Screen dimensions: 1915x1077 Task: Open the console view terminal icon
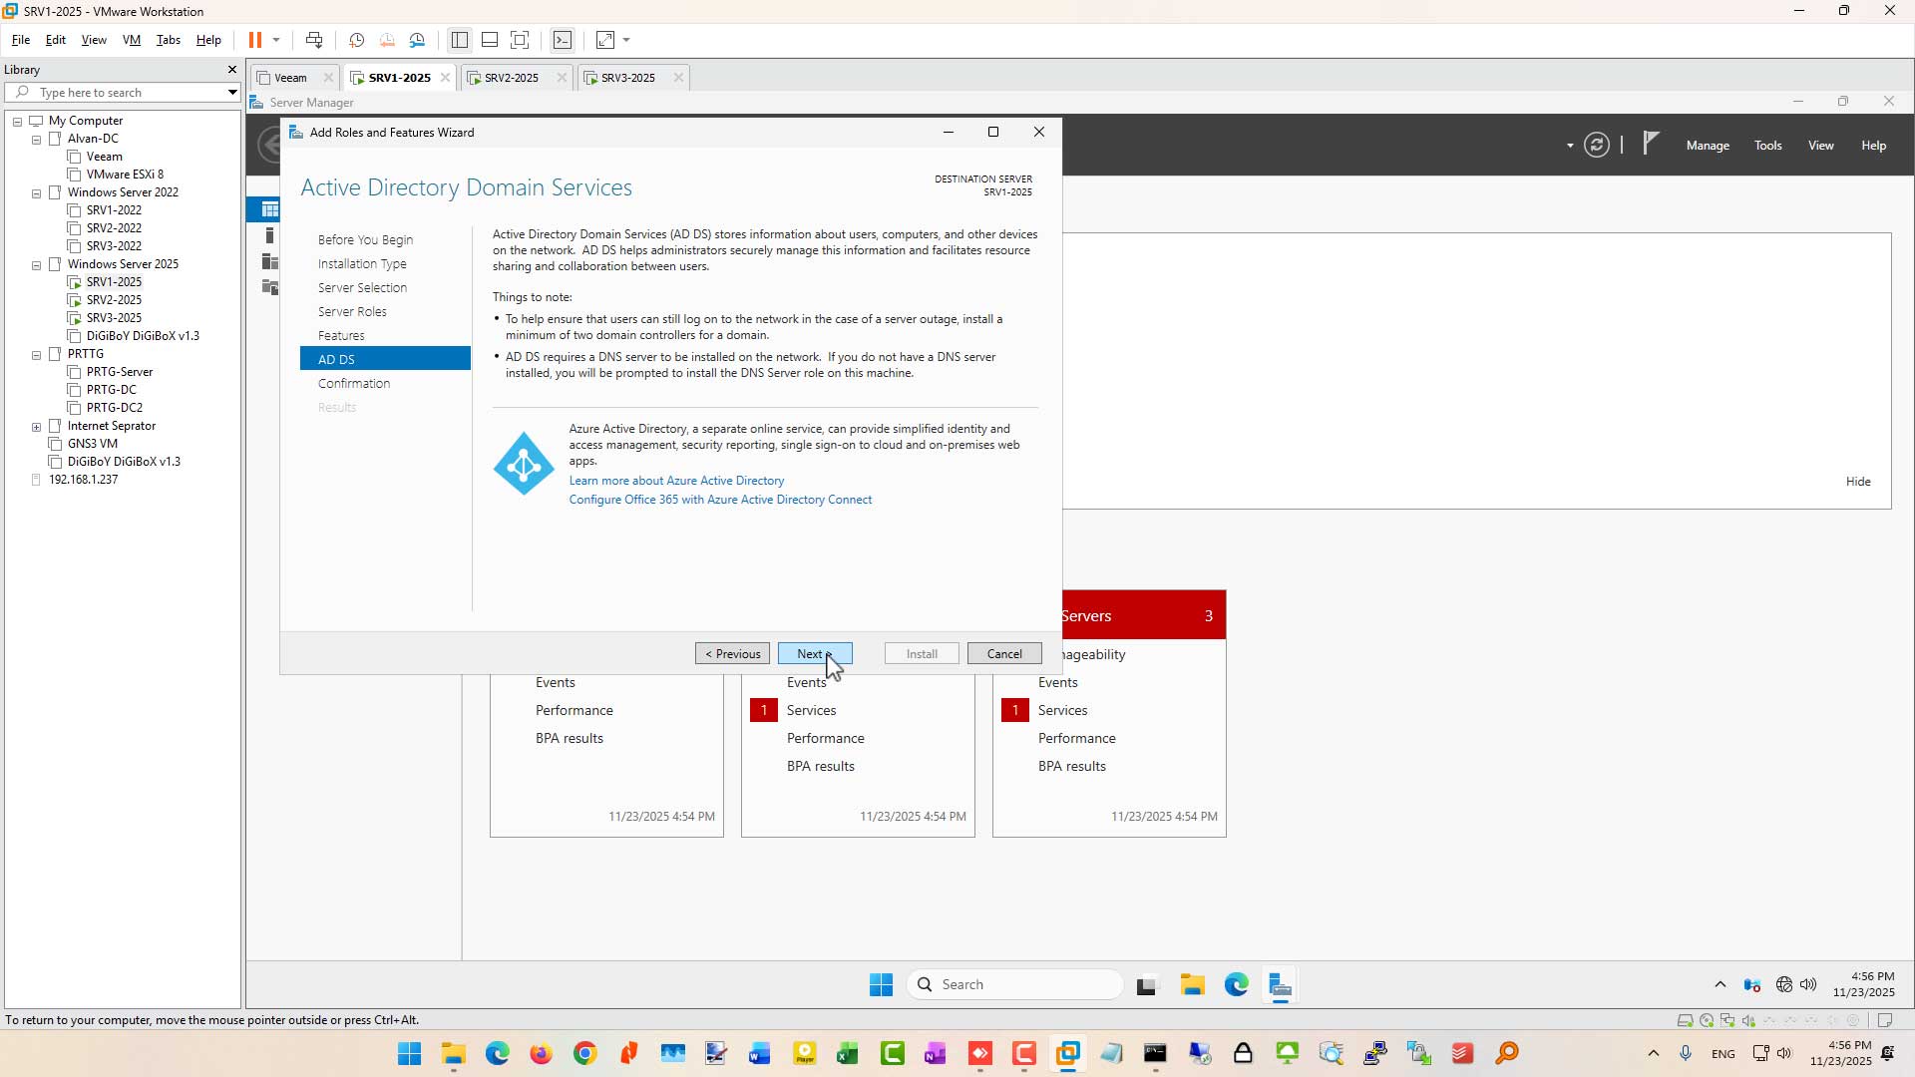tap(563, 40)
